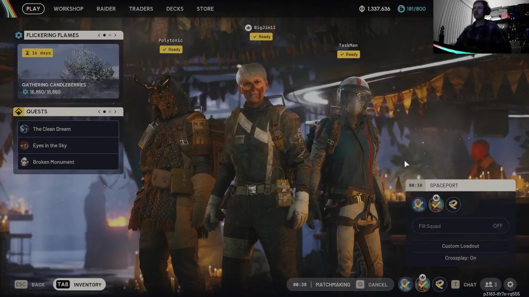Click Broken Monument quest giver portrait

tap(25, 162)
